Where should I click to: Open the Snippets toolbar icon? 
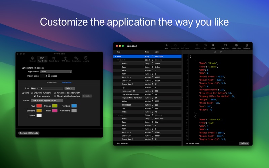(246, 45)
